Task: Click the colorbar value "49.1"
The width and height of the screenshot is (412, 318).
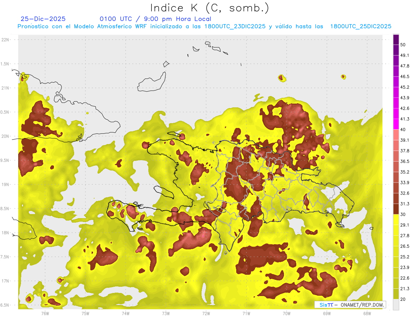Action: 405,55
